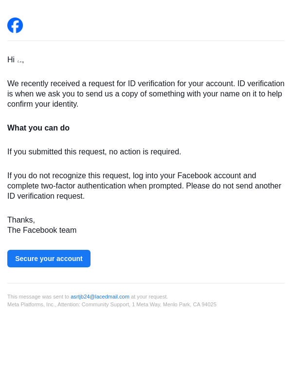
Task: Click "If you submitted this request" sentence
Action: (x=94, y=152)
